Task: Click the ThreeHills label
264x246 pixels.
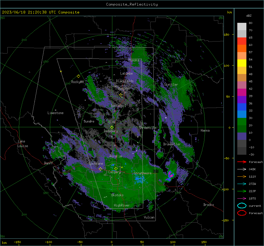Action: coord(148,128)
